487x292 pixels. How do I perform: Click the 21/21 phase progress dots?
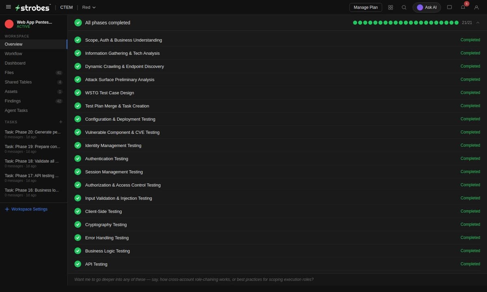[x=406, y=23]
